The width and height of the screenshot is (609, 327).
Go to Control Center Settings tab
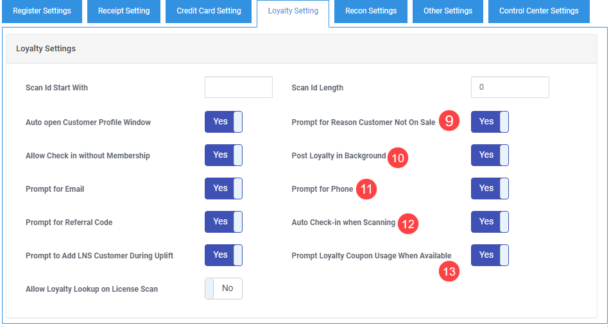(x=538, y=12)
